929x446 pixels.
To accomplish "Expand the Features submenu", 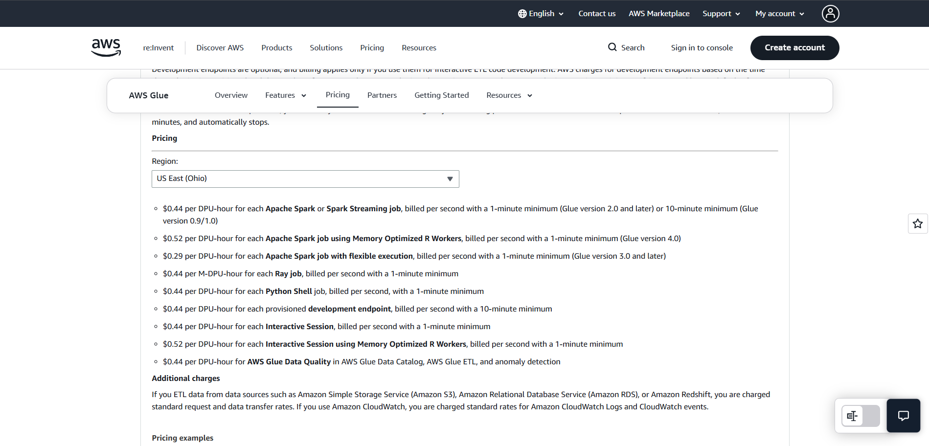I will click(x=286, y=95).
